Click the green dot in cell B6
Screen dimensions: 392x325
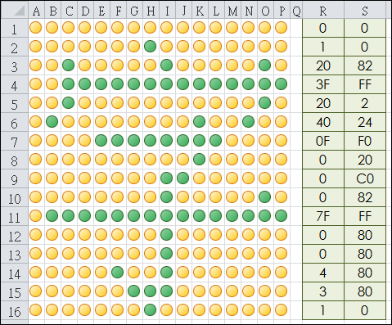tap(52, 122)
